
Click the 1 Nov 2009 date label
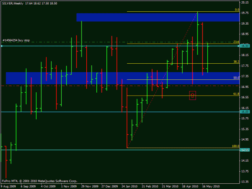69,187
